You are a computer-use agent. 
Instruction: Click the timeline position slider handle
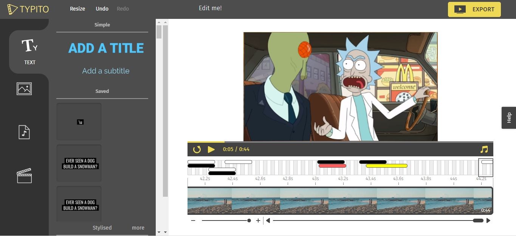coord(478,221)
